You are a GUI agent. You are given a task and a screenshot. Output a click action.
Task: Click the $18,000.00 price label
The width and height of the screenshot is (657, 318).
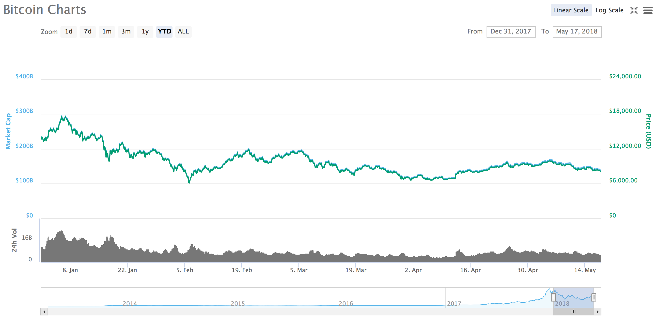[x=625, y=111]
